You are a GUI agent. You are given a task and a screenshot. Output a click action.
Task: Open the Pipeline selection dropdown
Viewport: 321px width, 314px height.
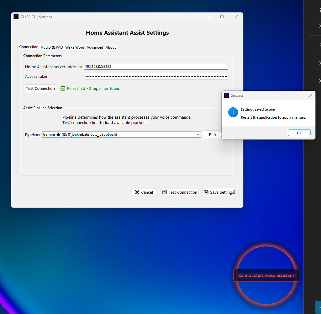pyautogui.click(x=121, y=134)
